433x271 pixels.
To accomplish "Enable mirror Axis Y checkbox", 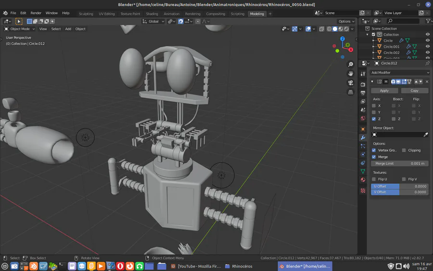I will [x=374, y=112].
